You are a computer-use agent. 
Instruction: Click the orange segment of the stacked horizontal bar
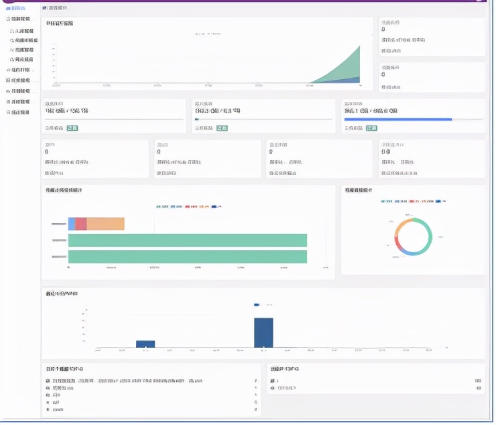(x=106, y=224)
